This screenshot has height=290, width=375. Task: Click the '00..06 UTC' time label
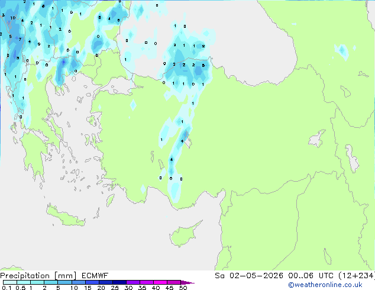pos(311,276)
